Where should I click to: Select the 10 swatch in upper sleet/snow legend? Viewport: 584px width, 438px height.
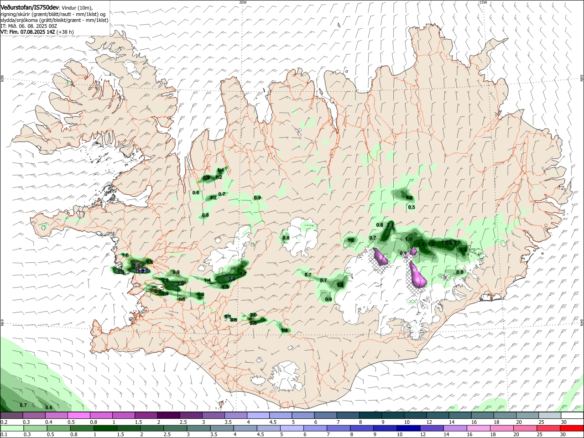point(415,415)
